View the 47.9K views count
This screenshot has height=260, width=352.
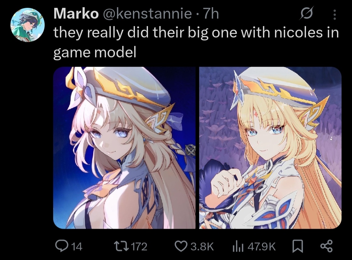tap(261, 247)
